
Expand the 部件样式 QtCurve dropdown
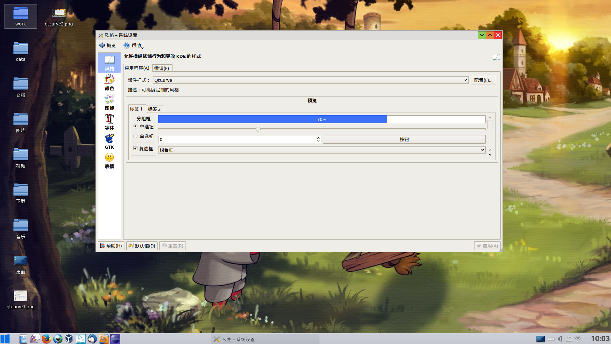311,80
